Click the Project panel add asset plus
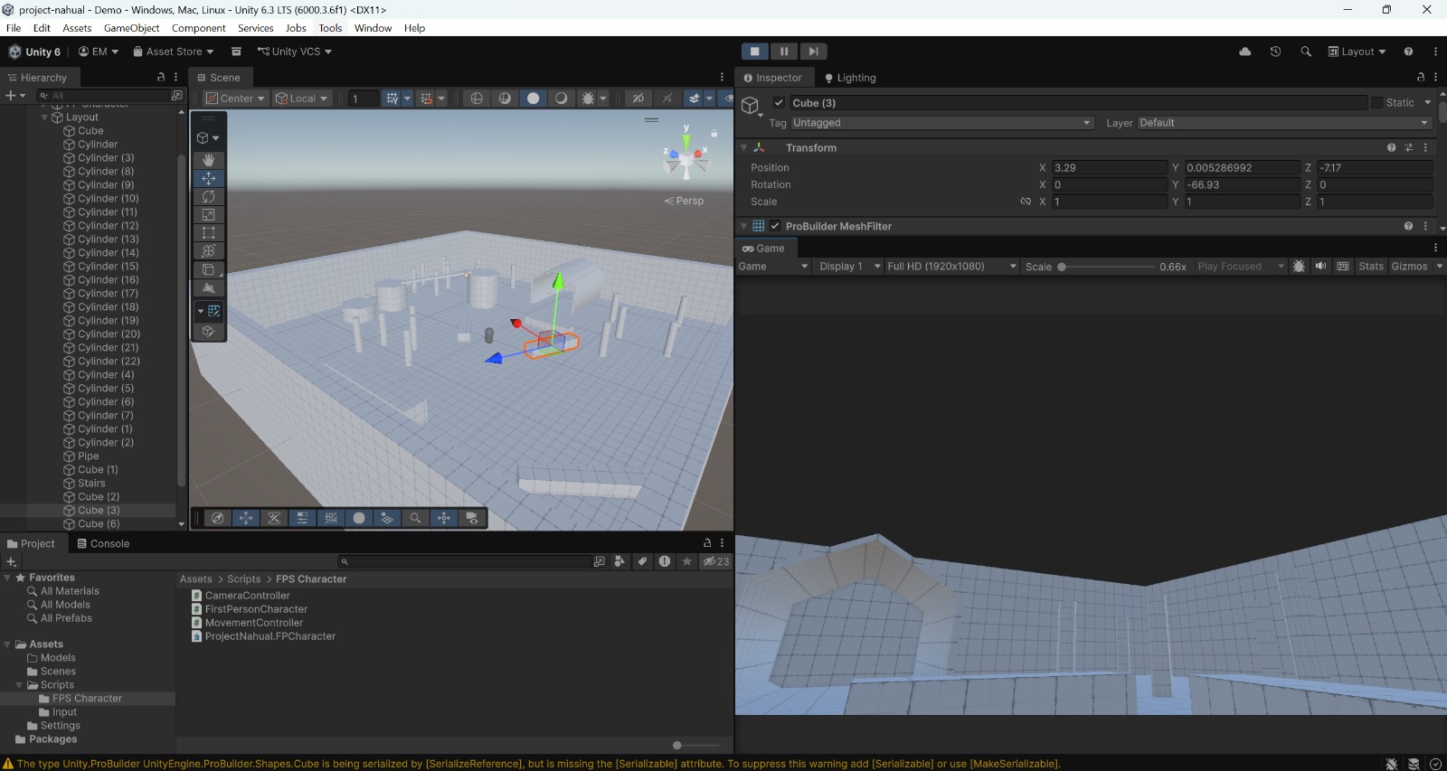The width and height of the screenshot is (1447, 771). pyautogui.click(x=11, y=561)
